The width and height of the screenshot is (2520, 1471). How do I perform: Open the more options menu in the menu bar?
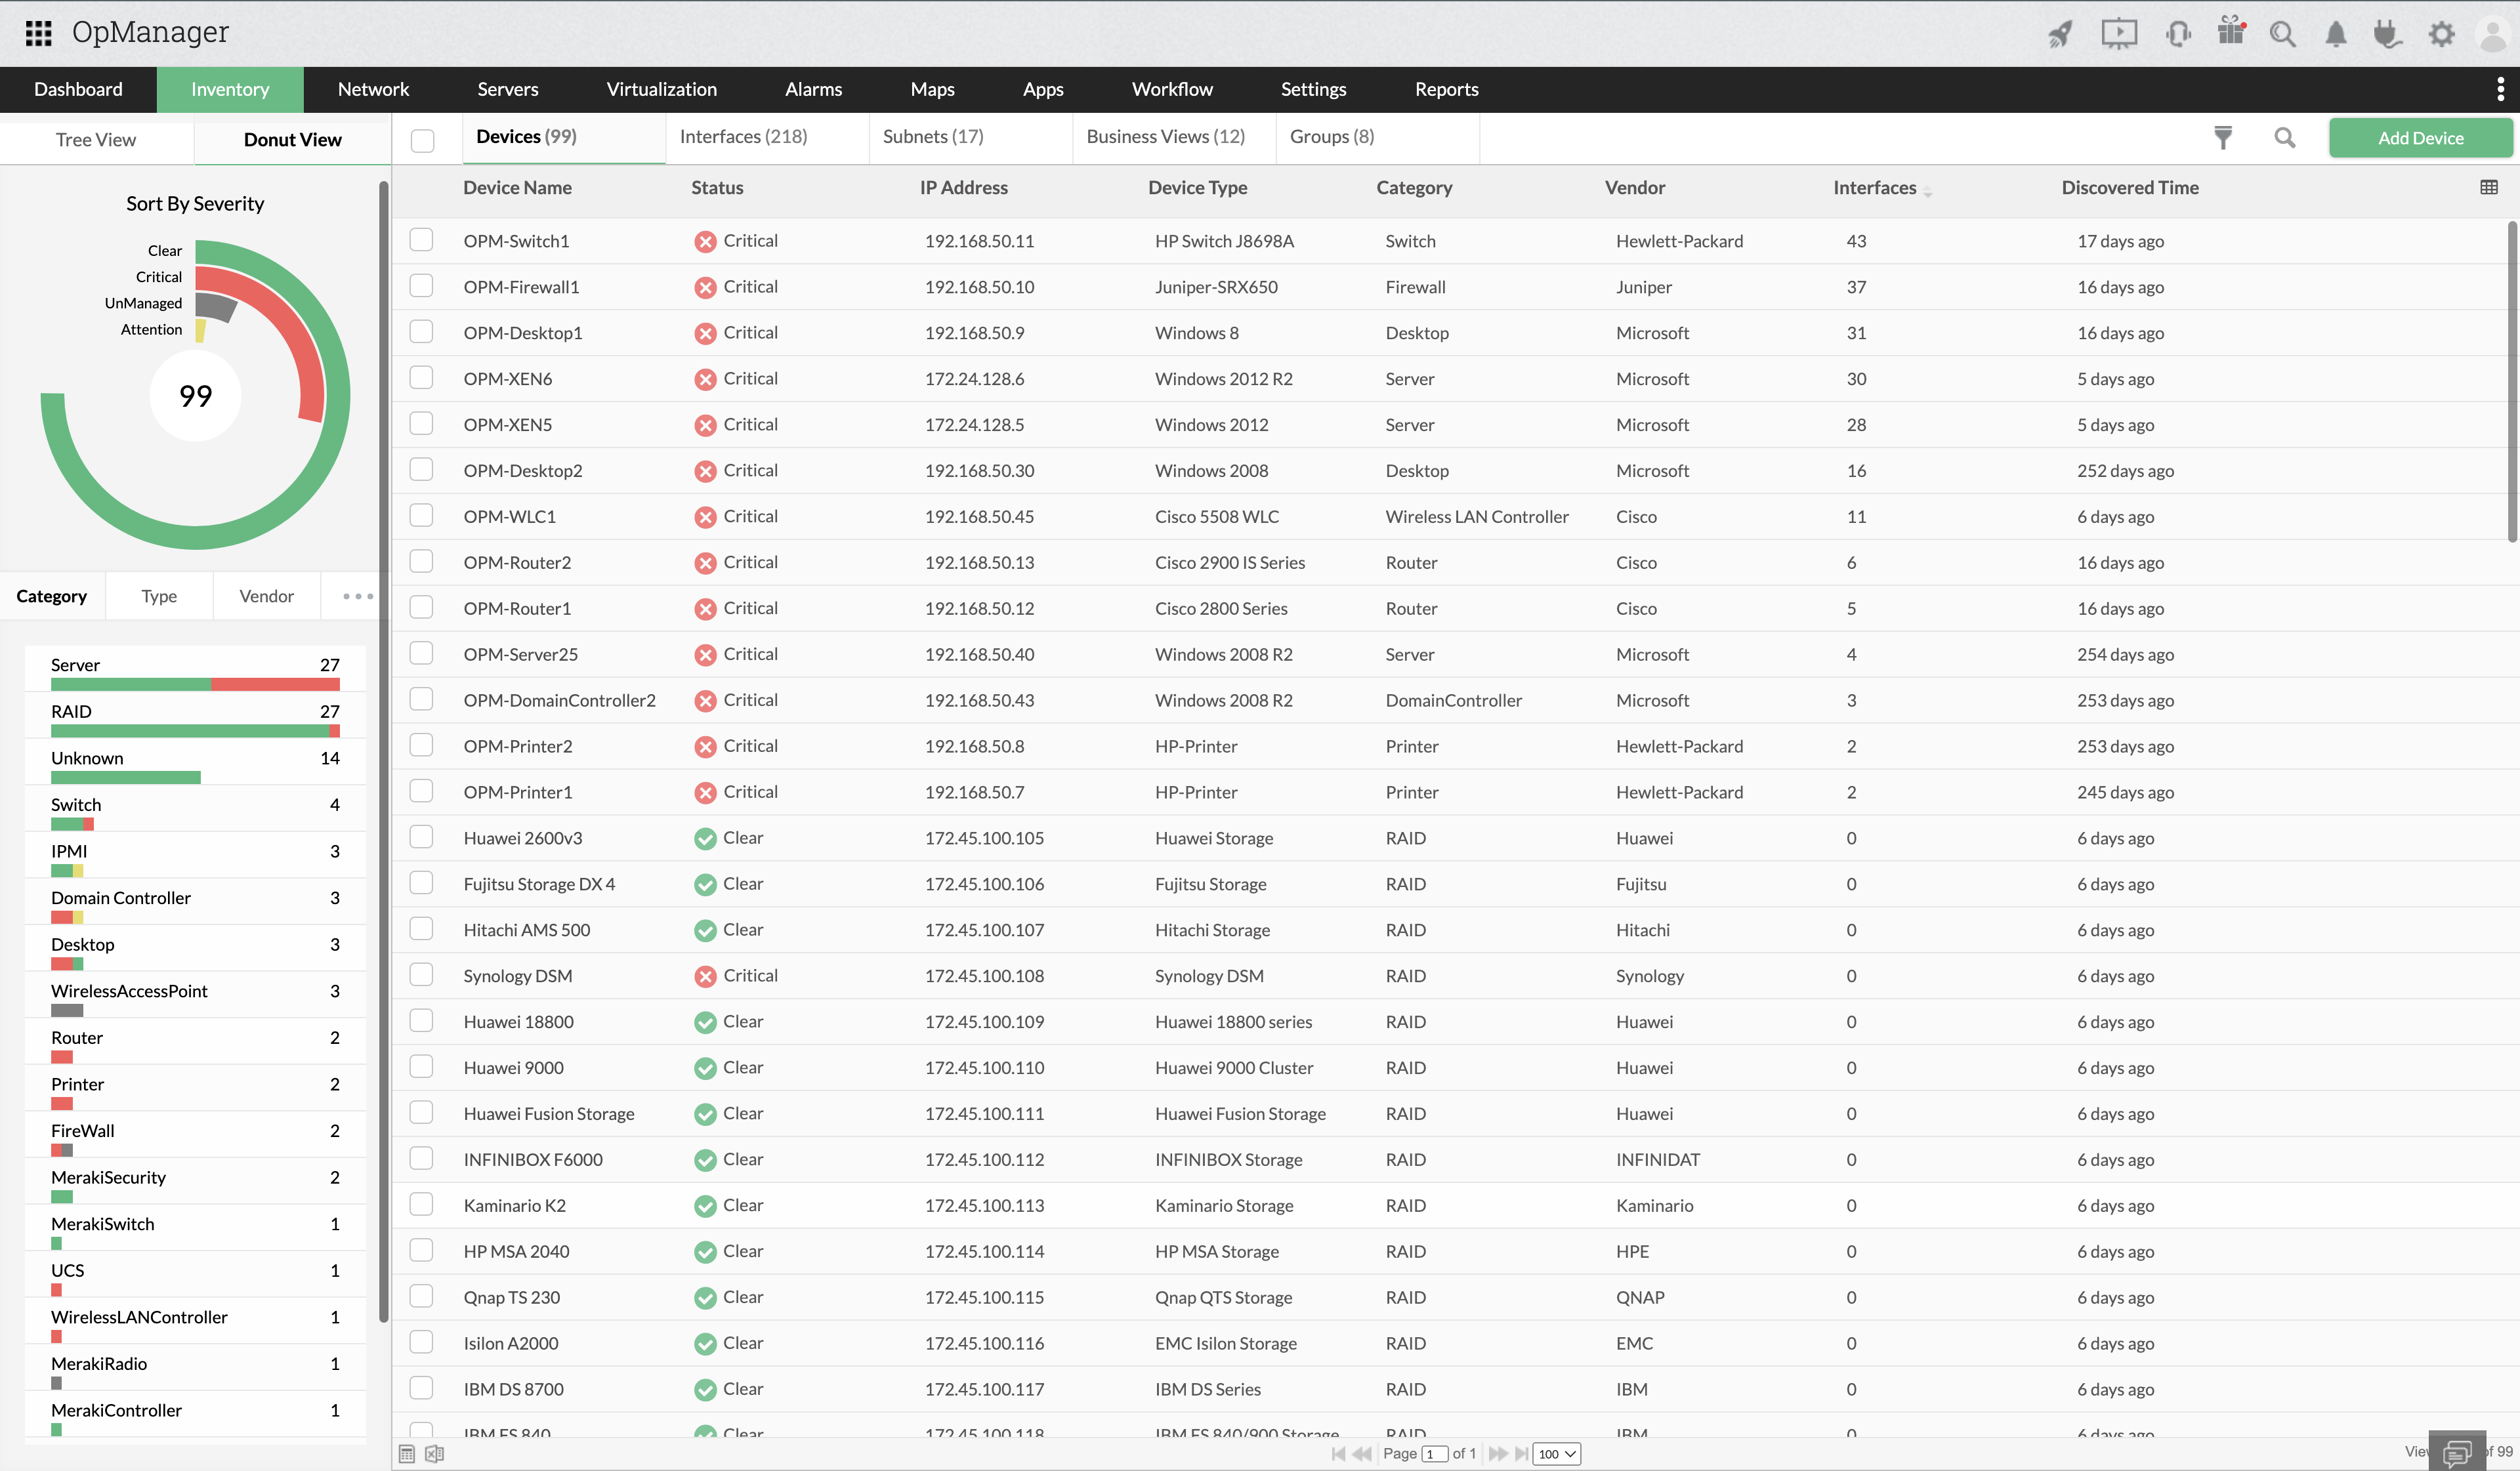[x=2501, y=89]
